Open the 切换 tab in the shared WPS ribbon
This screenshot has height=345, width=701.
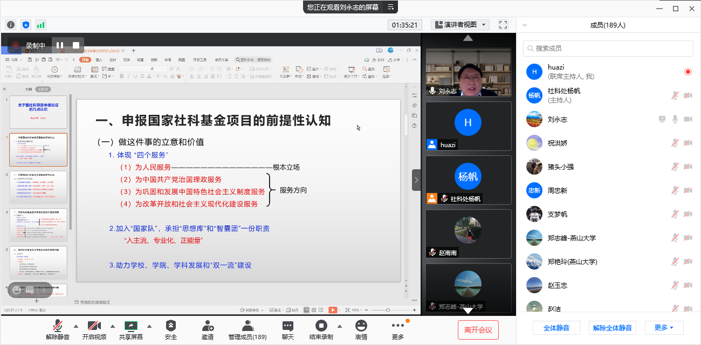tap(127, 60)
